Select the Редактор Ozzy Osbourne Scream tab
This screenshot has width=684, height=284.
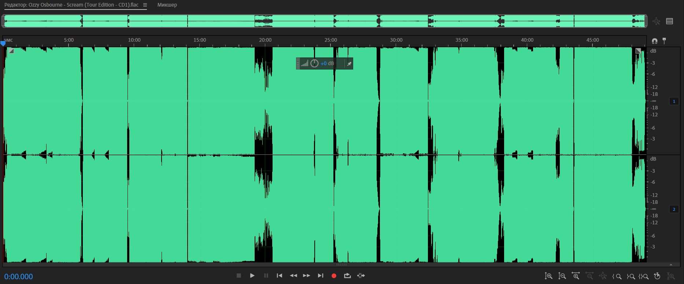(71, 5)
